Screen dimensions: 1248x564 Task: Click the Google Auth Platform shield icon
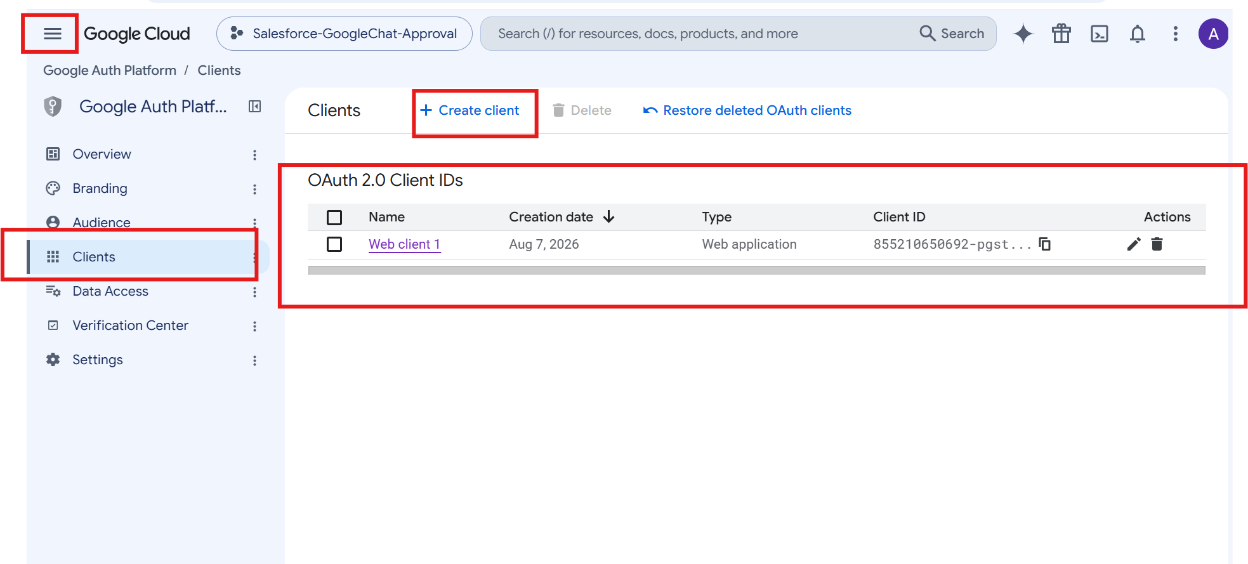(x=53, y=107)
